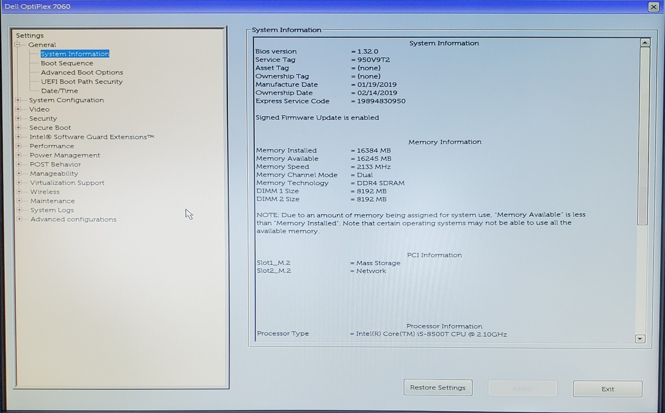Expand the Advanced configurations node
665x413 pixels.
[x=19, y=219]
